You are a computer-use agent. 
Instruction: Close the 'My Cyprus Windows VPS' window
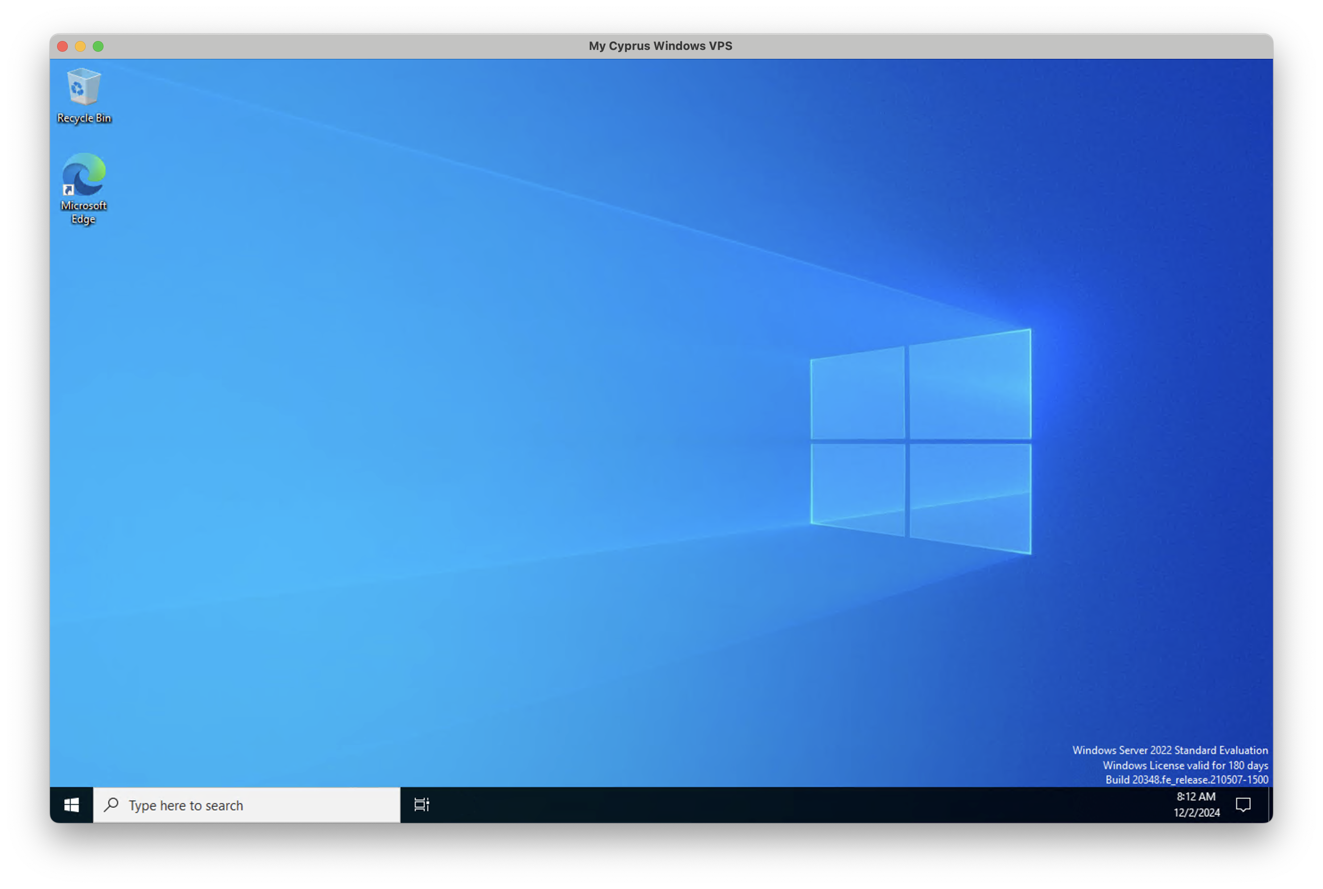[62, 46]
